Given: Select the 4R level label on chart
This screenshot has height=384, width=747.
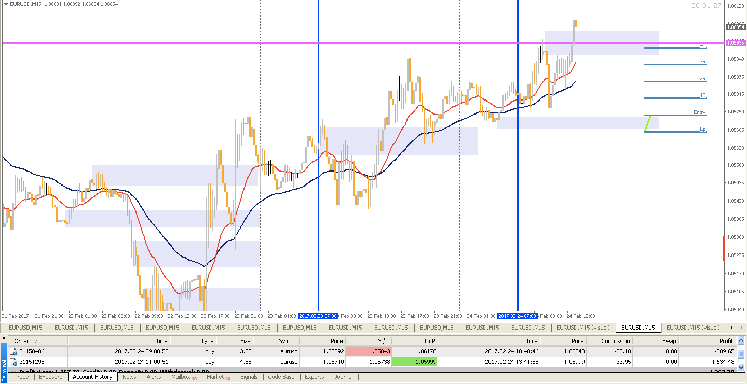Looking at the screenshot, I should click(703, 45).
